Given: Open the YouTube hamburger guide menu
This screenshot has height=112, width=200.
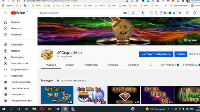Looking at the screenshot, I should tap(6, 13).
